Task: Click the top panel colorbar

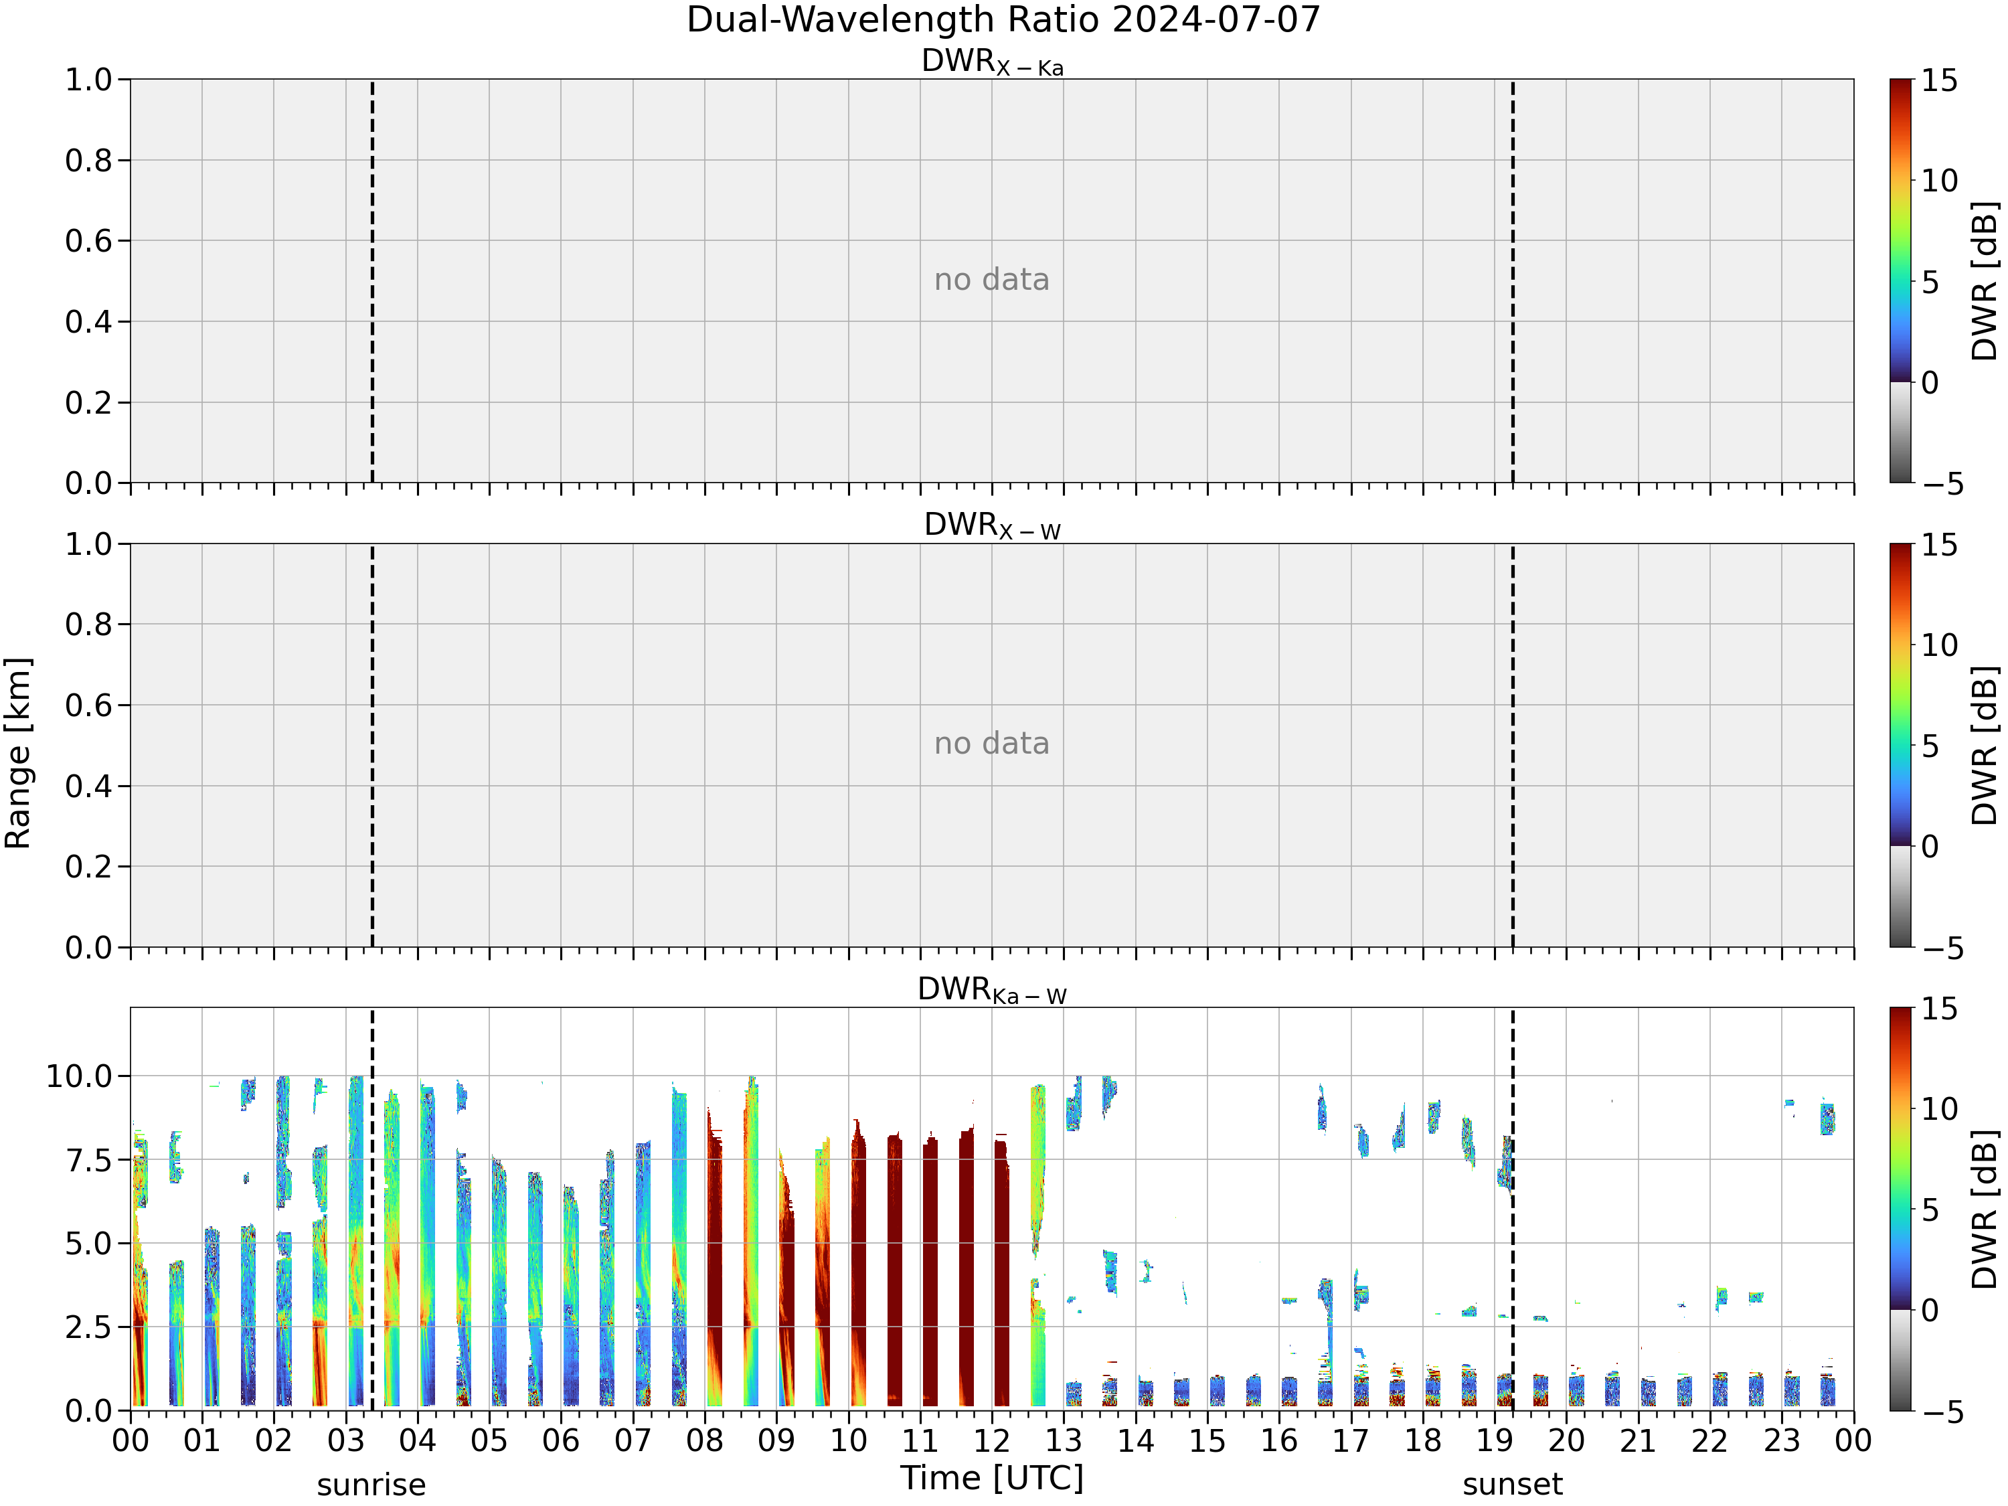Action: pyautogui.click(x=1901, y=280)
